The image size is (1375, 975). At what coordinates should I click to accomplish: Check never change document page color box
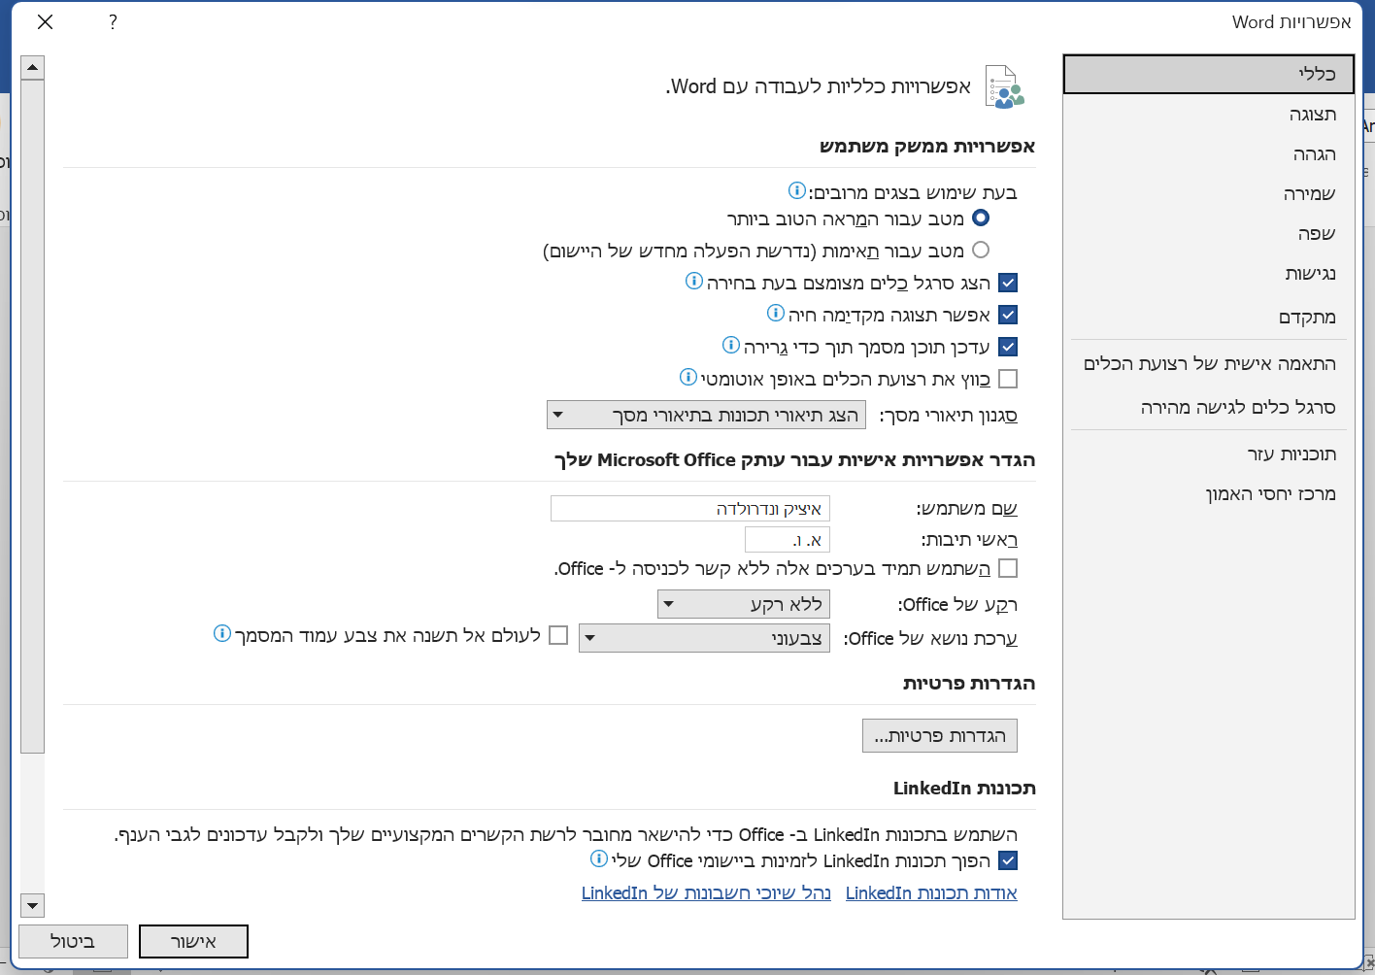pos(558,635)
